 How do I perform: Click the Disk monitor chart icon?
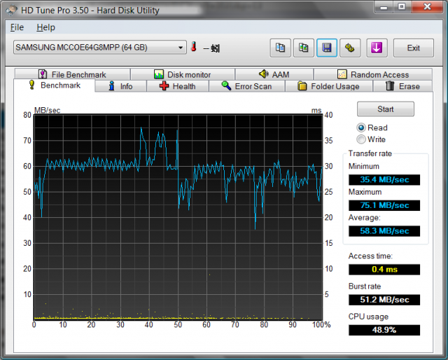click(159, 74)
